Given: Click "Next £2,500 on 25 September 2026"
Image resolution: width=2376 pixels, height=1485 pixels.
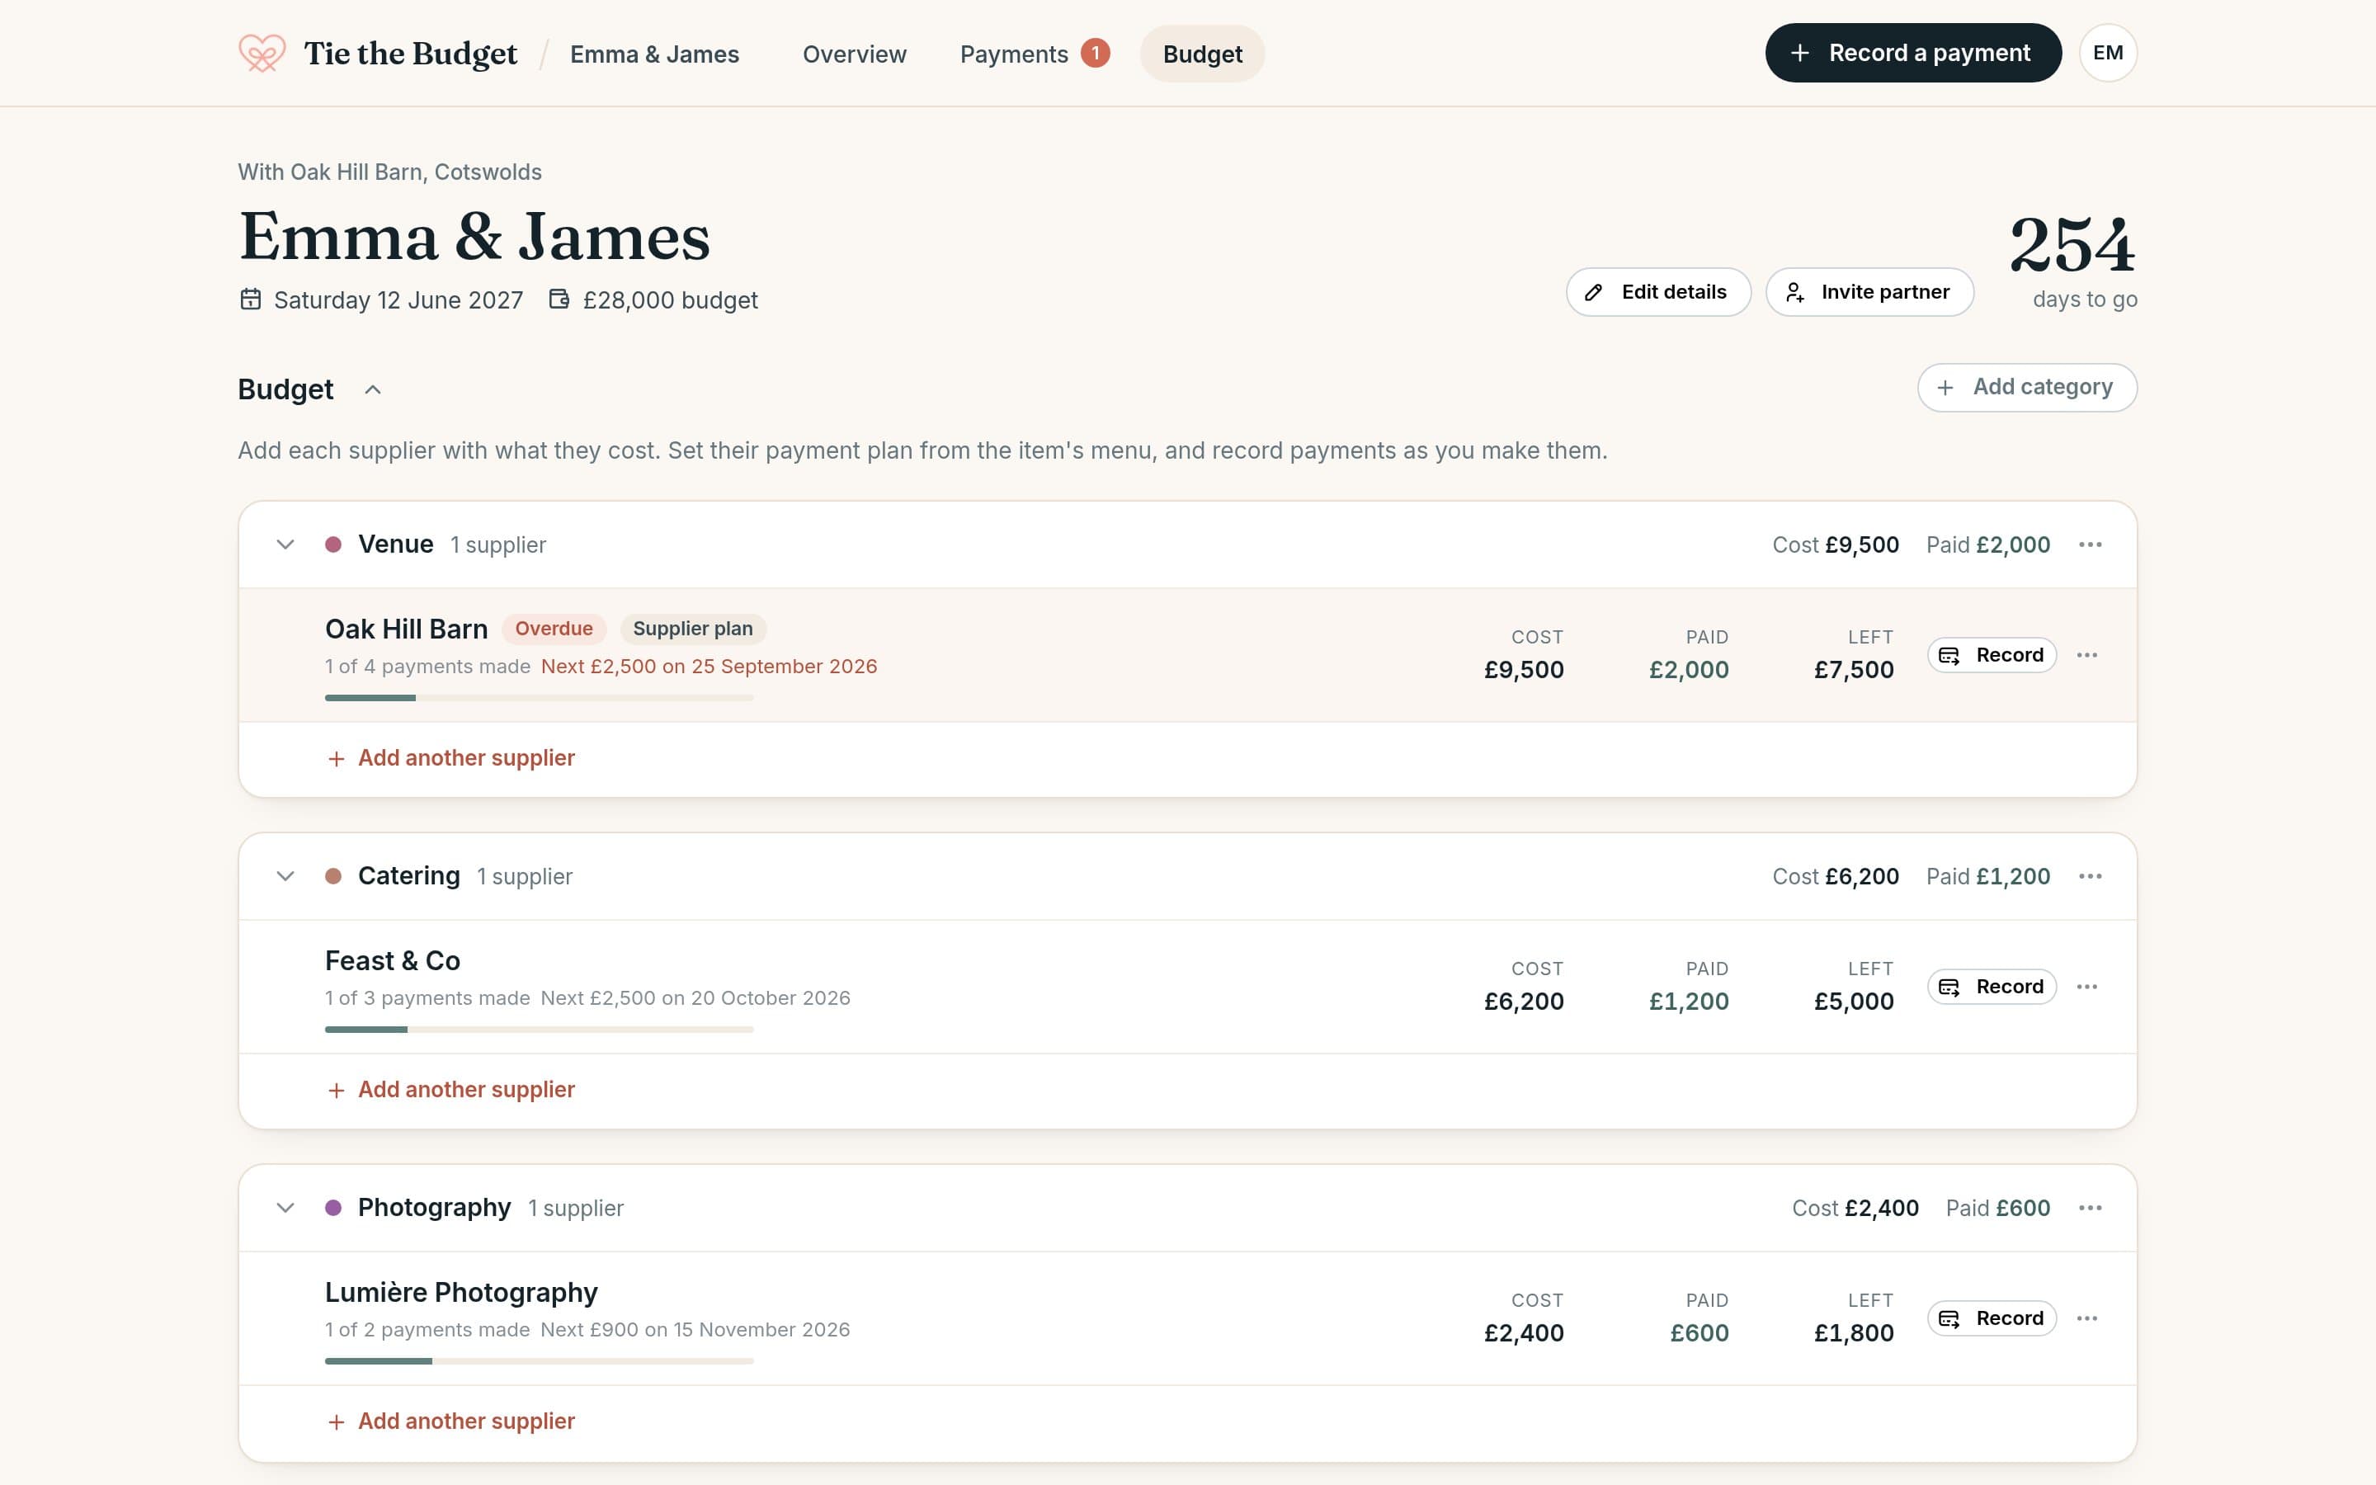Looking at the screenshot, I should pos(709,667).
